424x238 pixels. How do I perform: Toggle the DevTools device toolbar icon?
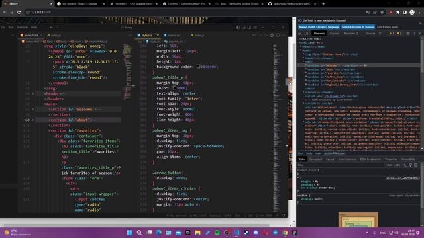[x=306, y=34]
